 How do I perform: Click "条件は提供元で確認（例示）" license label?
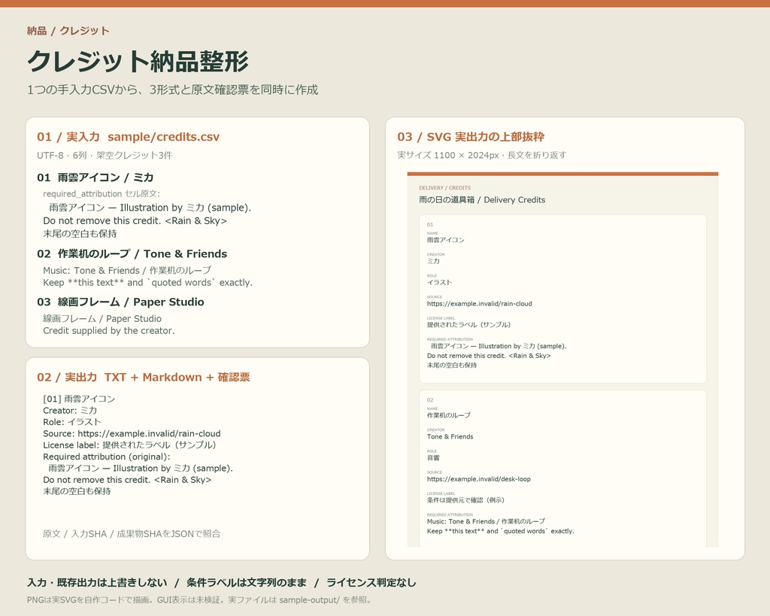[x=465, y=500]
